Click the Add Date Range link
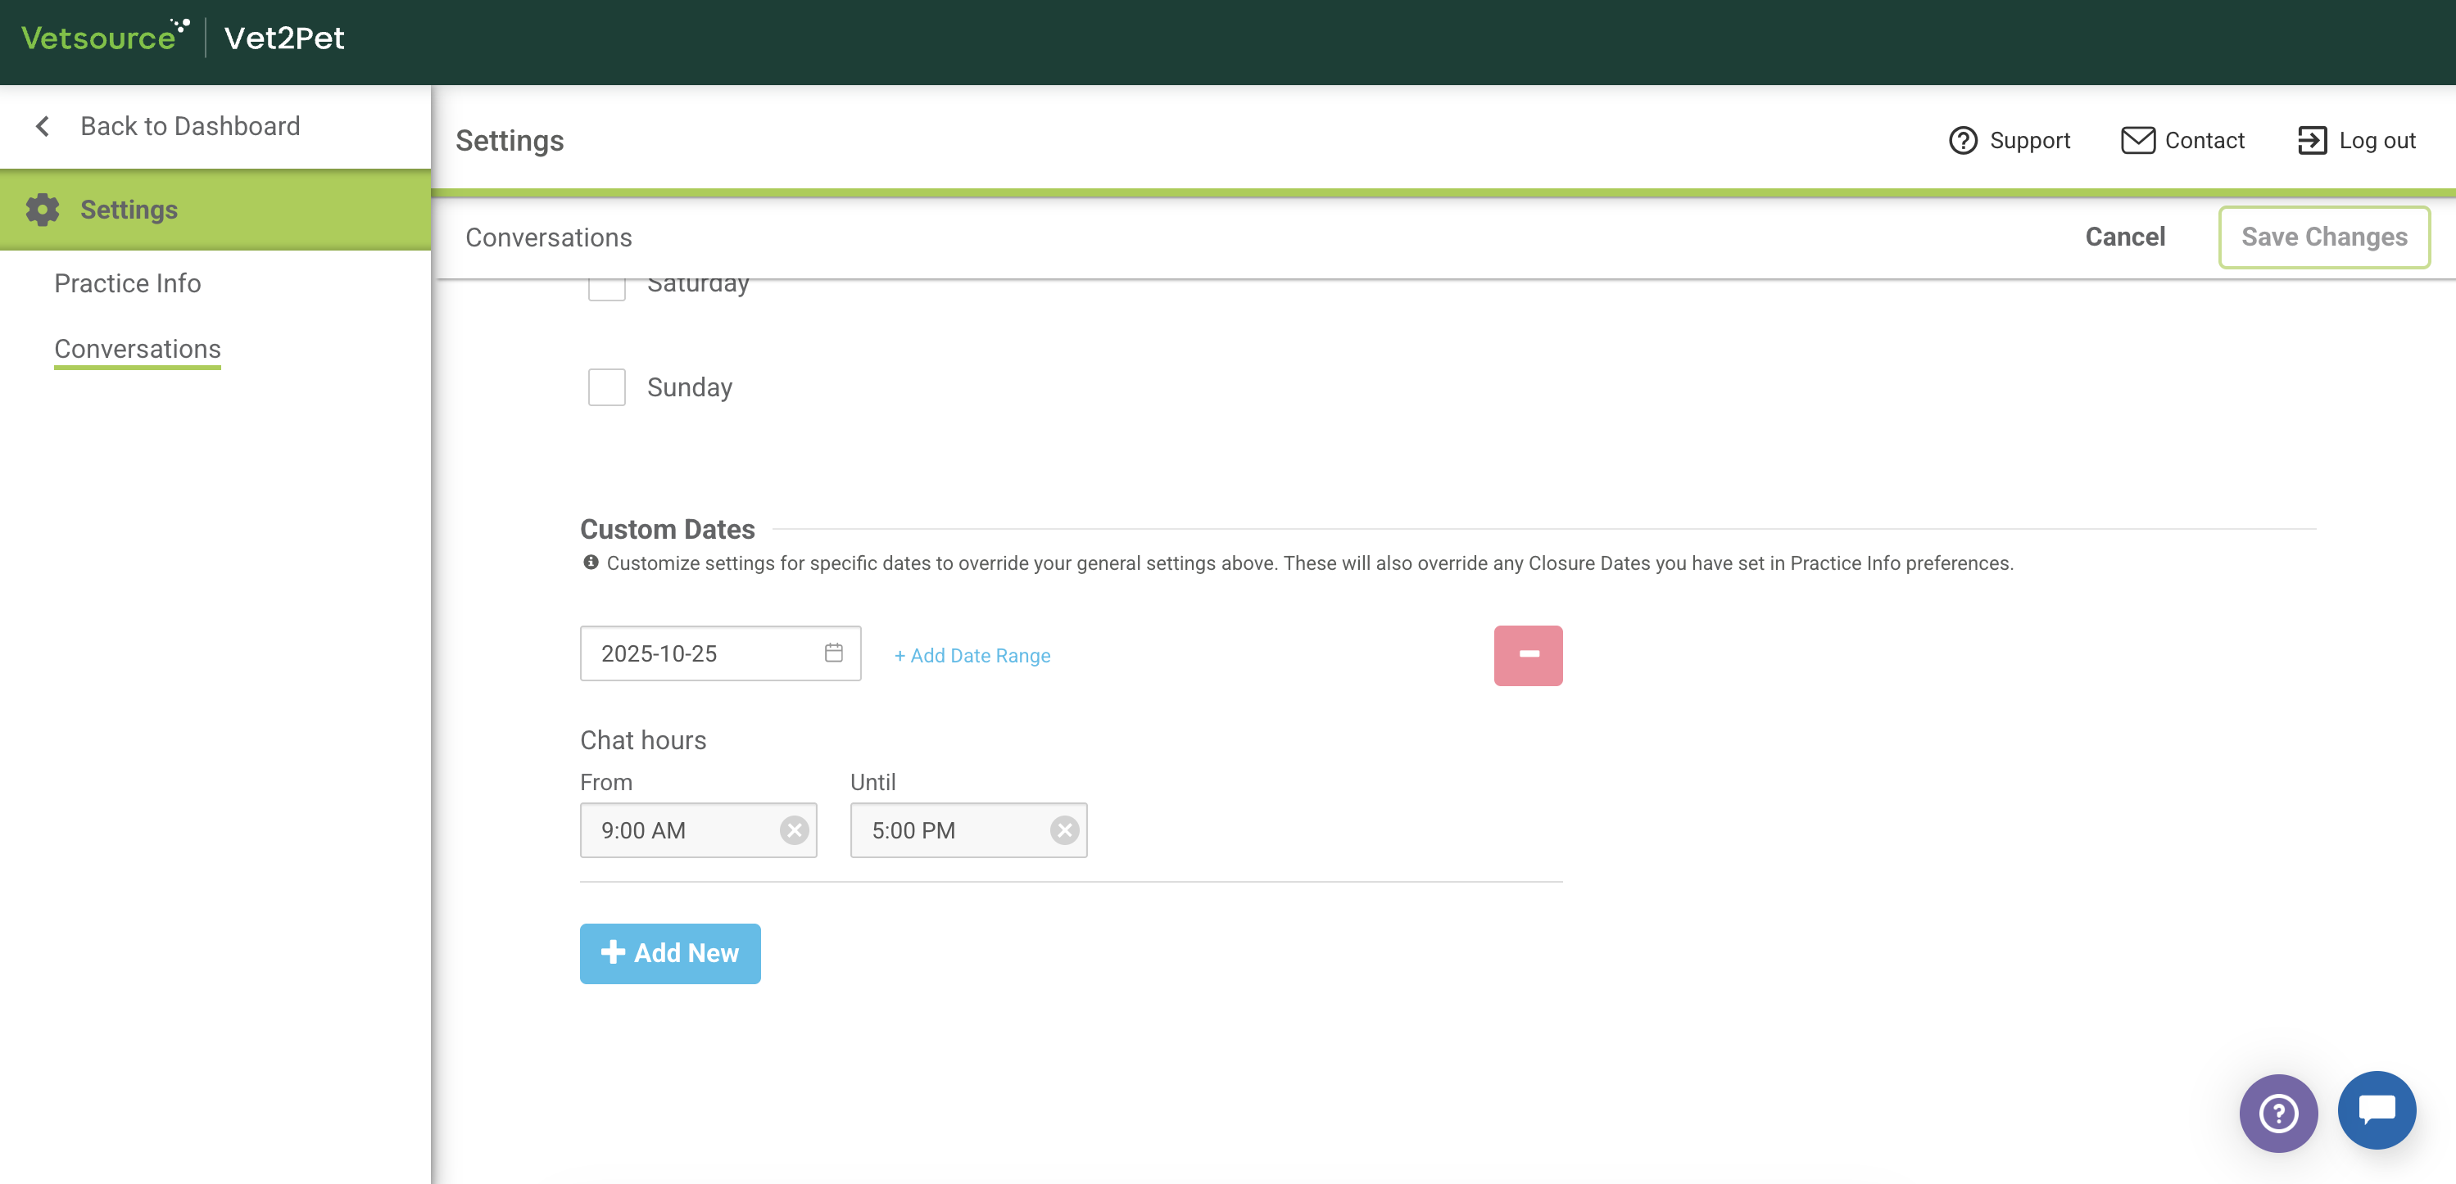This screenshot has height=1184, width=2456. (x=972, y=655)
